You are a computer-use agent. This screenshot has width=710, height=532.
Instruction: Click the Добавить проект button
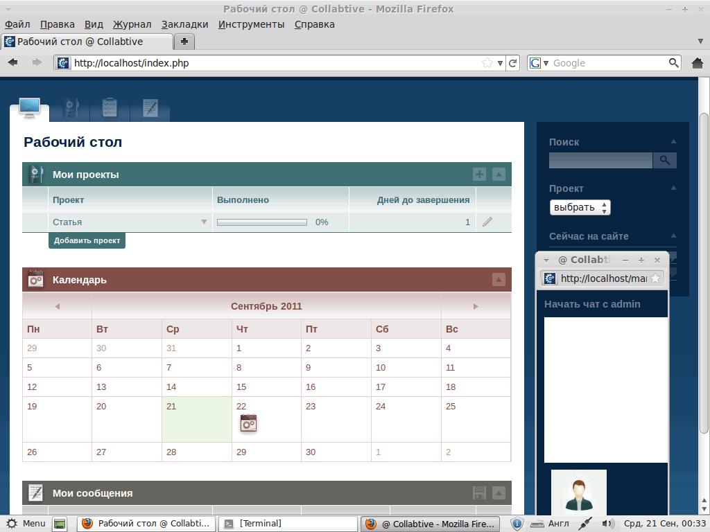87,240
